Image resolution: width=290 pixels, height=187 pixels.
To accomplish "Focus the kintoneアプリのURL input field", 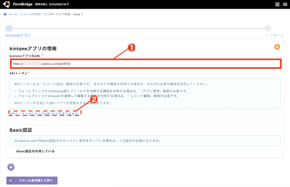I will coord(146,64).
